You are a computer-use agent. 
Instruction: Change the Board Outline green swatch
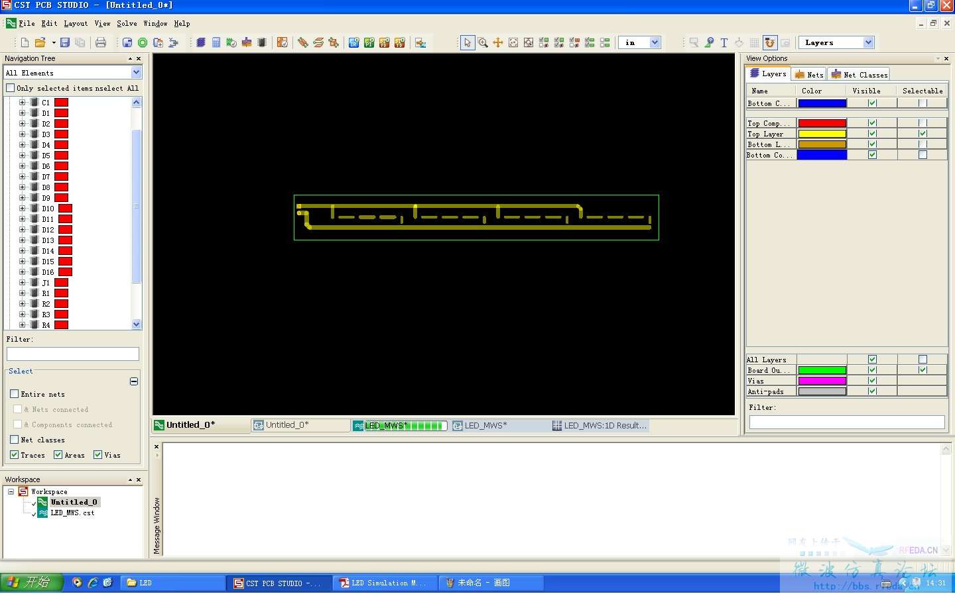click(822, 370)
